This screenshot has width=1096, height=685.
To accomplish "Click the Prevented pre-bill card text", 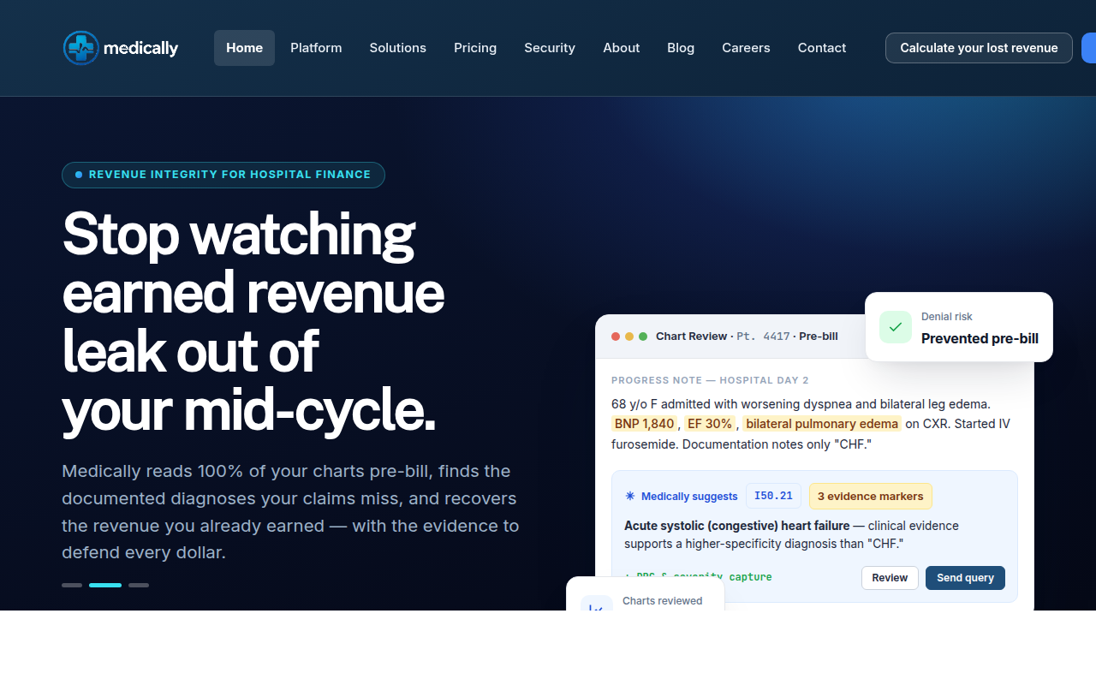I will tap(980, 338).
